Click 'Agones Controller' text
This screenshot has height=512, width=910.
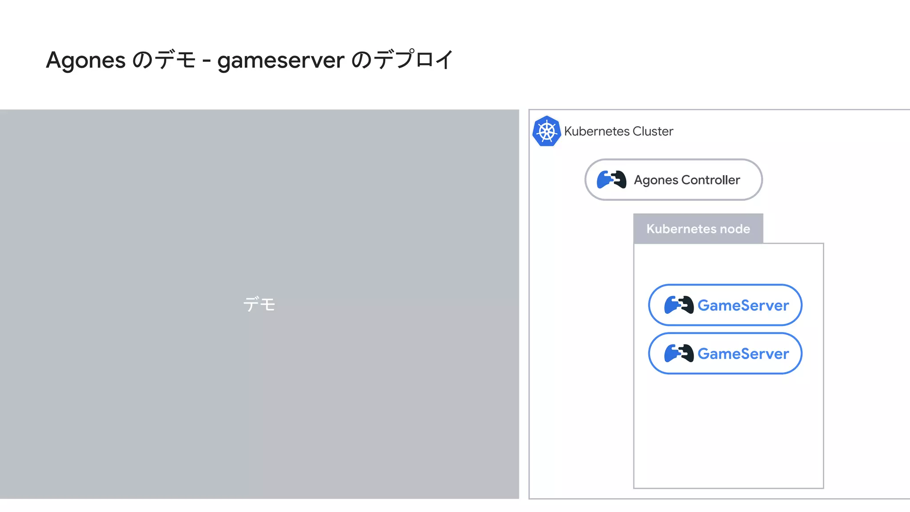pos(687,180)
